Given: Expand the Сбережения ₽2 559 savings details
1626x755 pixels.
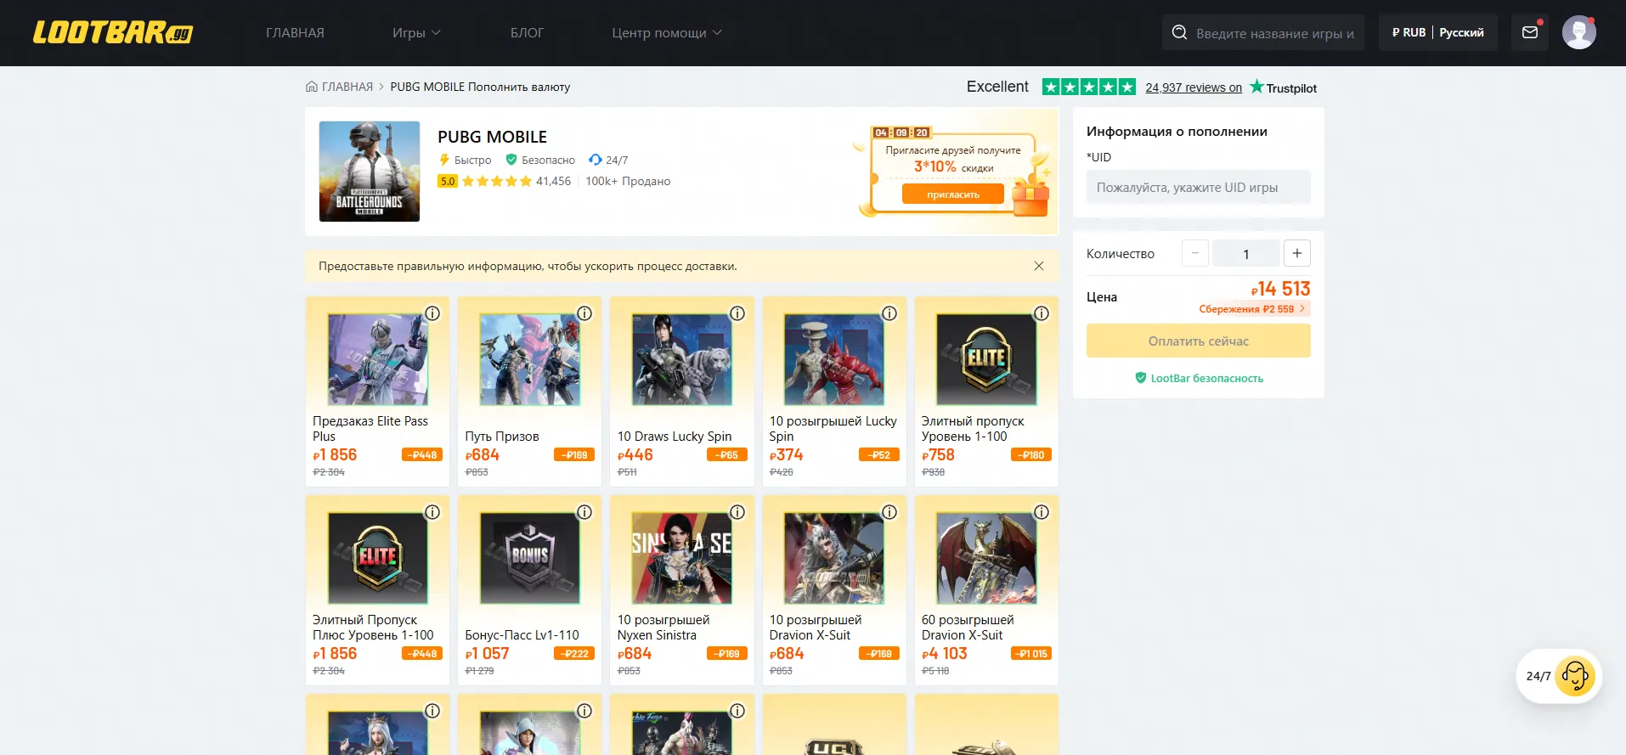Looking at the screenshot, I should [1253, 309].
